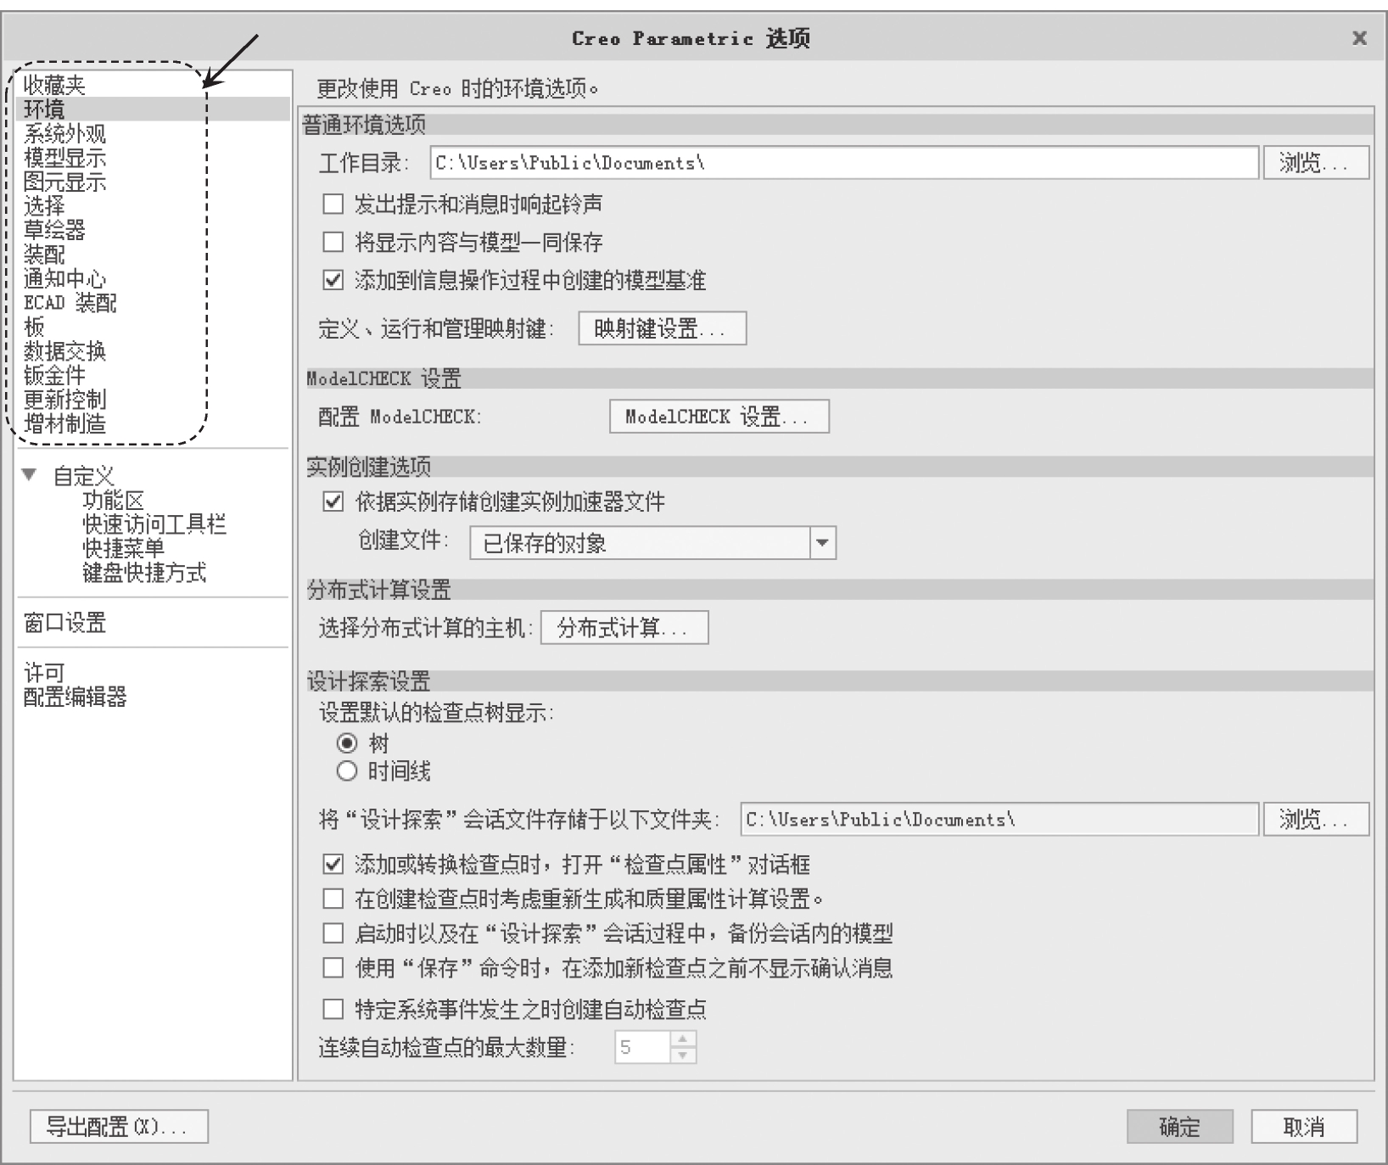
Task: Open 许可 page
Action: (x=44, y=673)
